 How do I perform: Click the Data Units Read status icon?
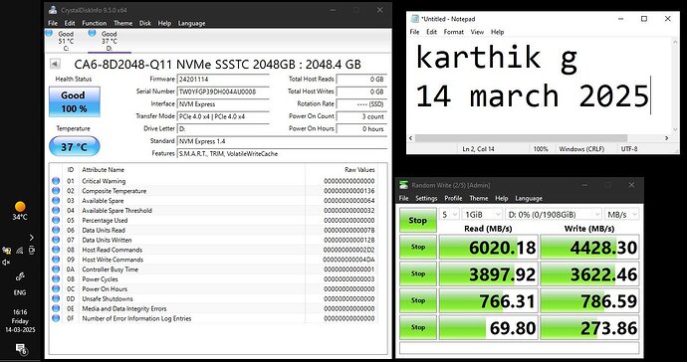tap(56, 230)
